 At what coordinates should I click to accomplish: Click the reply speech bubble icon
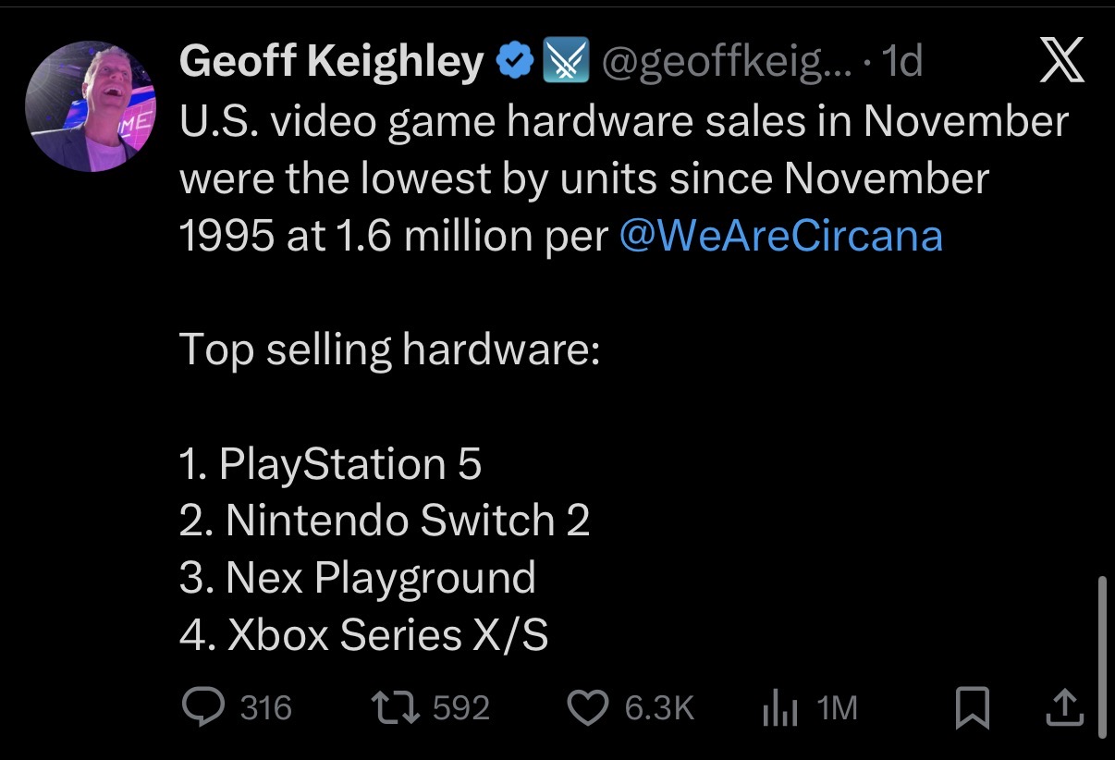click(x=203, y=708)
